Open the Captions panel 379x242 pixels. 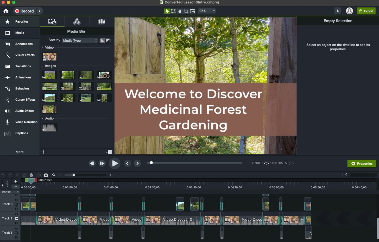20,133
